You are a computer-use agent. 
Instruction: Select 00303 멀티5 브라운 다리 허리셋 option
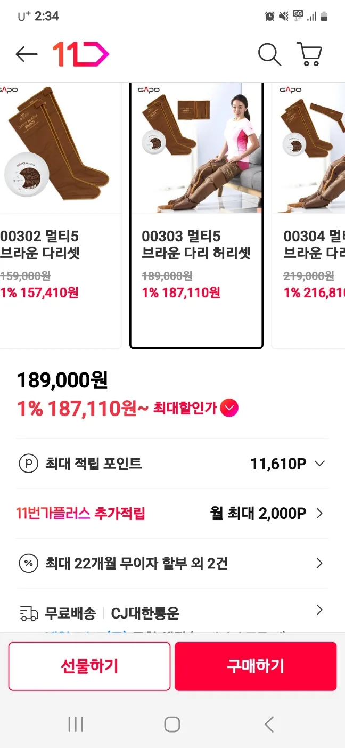[196, 216]
